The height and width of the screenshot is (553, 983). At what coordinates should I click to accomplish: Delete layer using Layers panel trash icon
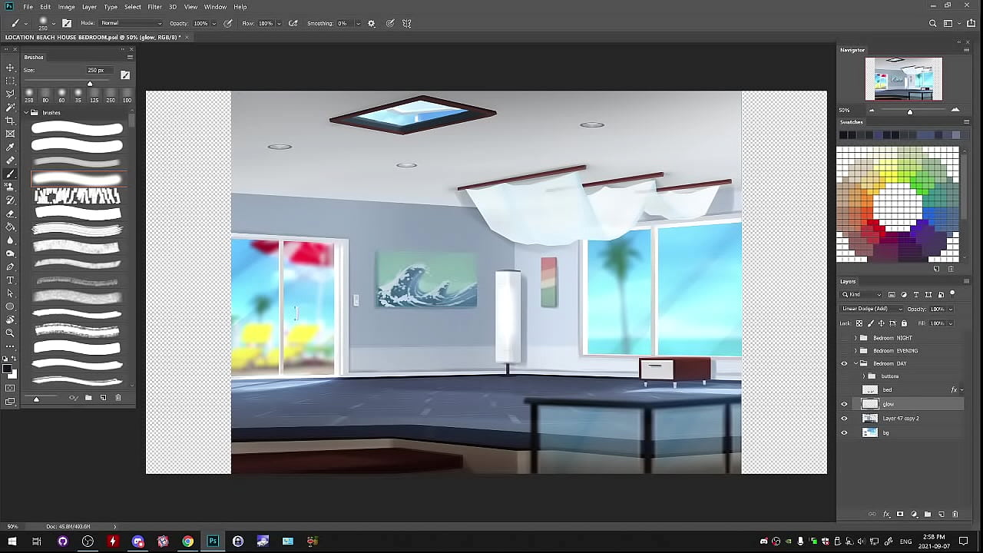[955, 514]
